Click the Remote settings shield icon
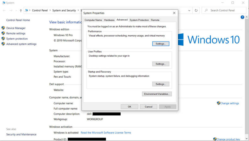 tap(3, 33)
